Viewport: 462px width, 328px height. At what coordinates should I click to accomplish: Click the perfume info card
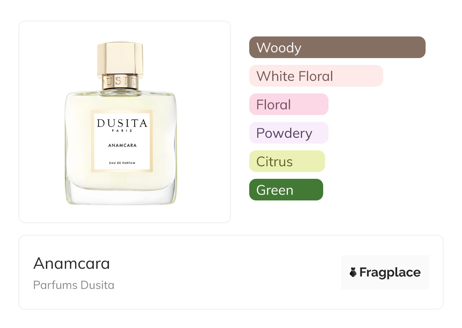point(231,272)
